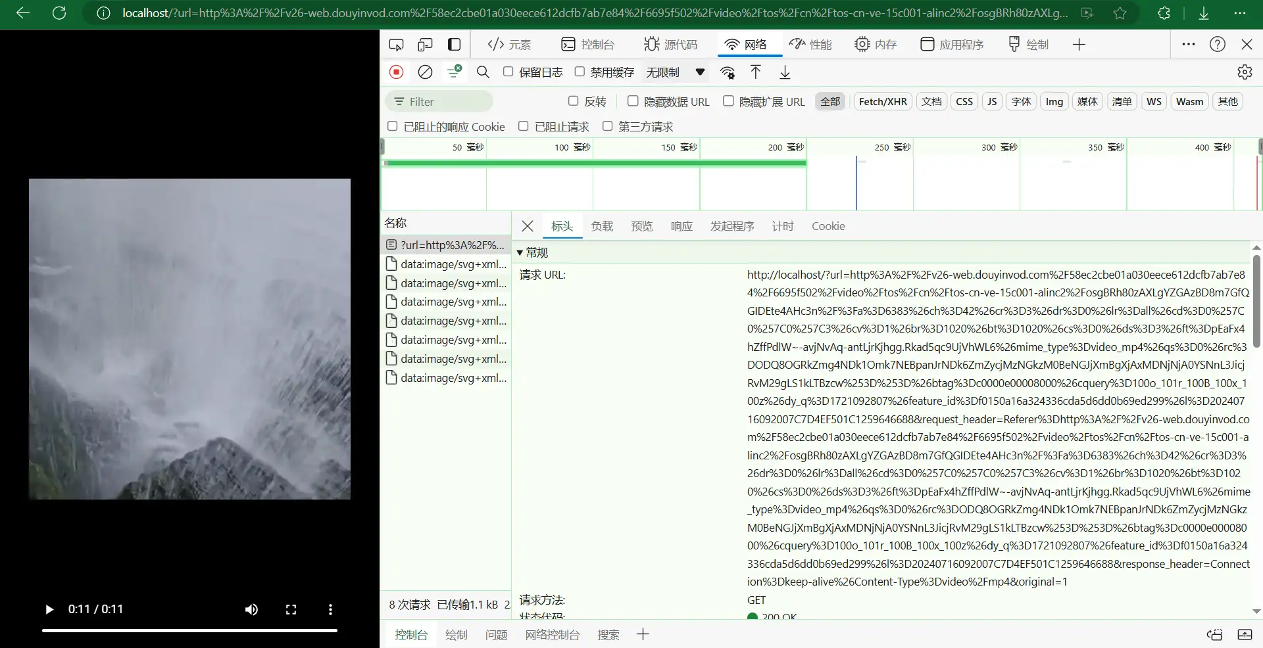Open the network search magnifier icon
Screen dimensions: 1263x648
click(483, 72)
